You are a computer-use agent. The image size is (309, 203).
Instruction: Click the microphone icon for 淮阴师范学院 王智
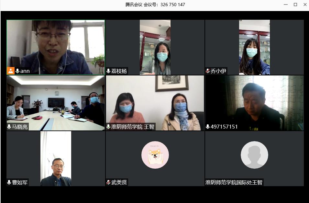108,127
